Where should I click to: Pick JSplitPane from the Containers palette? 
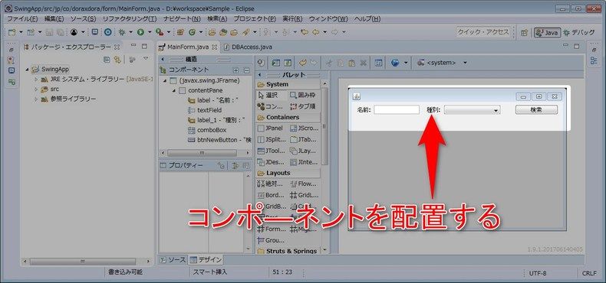coord(271,139)
